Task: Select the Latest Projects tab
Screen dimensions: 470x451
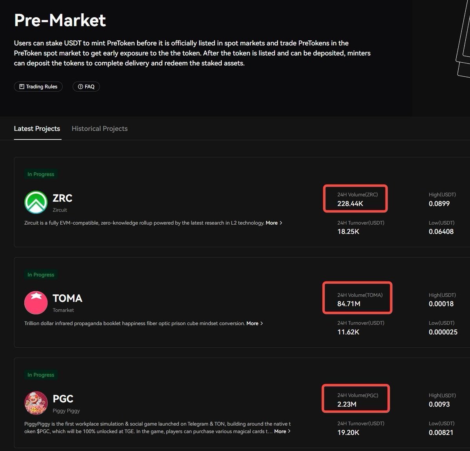Action: pos(37,128)
